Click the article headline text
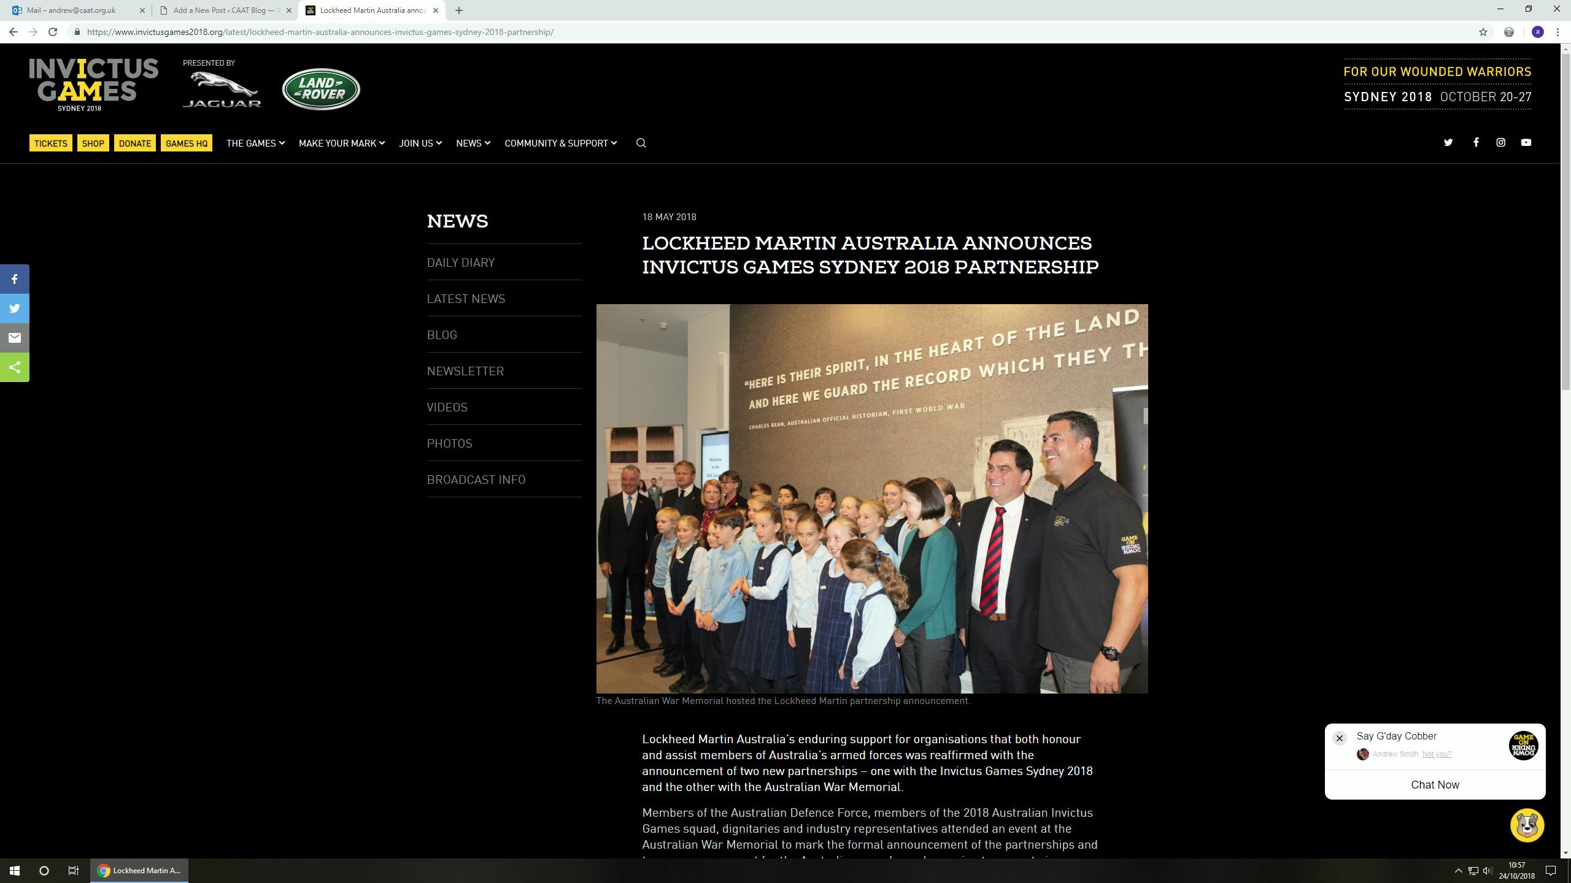 870,255
